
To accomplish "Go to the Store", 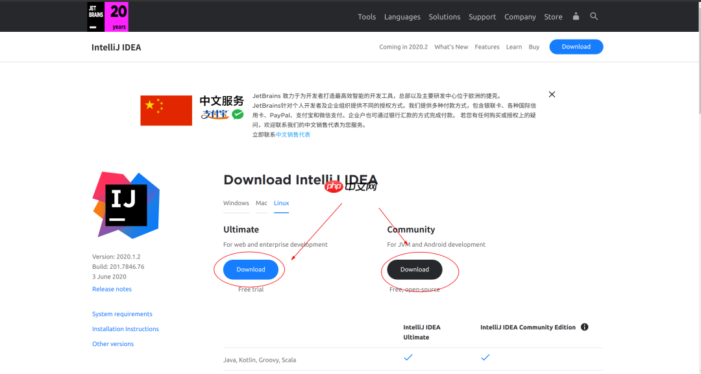I will pos(553,16).
